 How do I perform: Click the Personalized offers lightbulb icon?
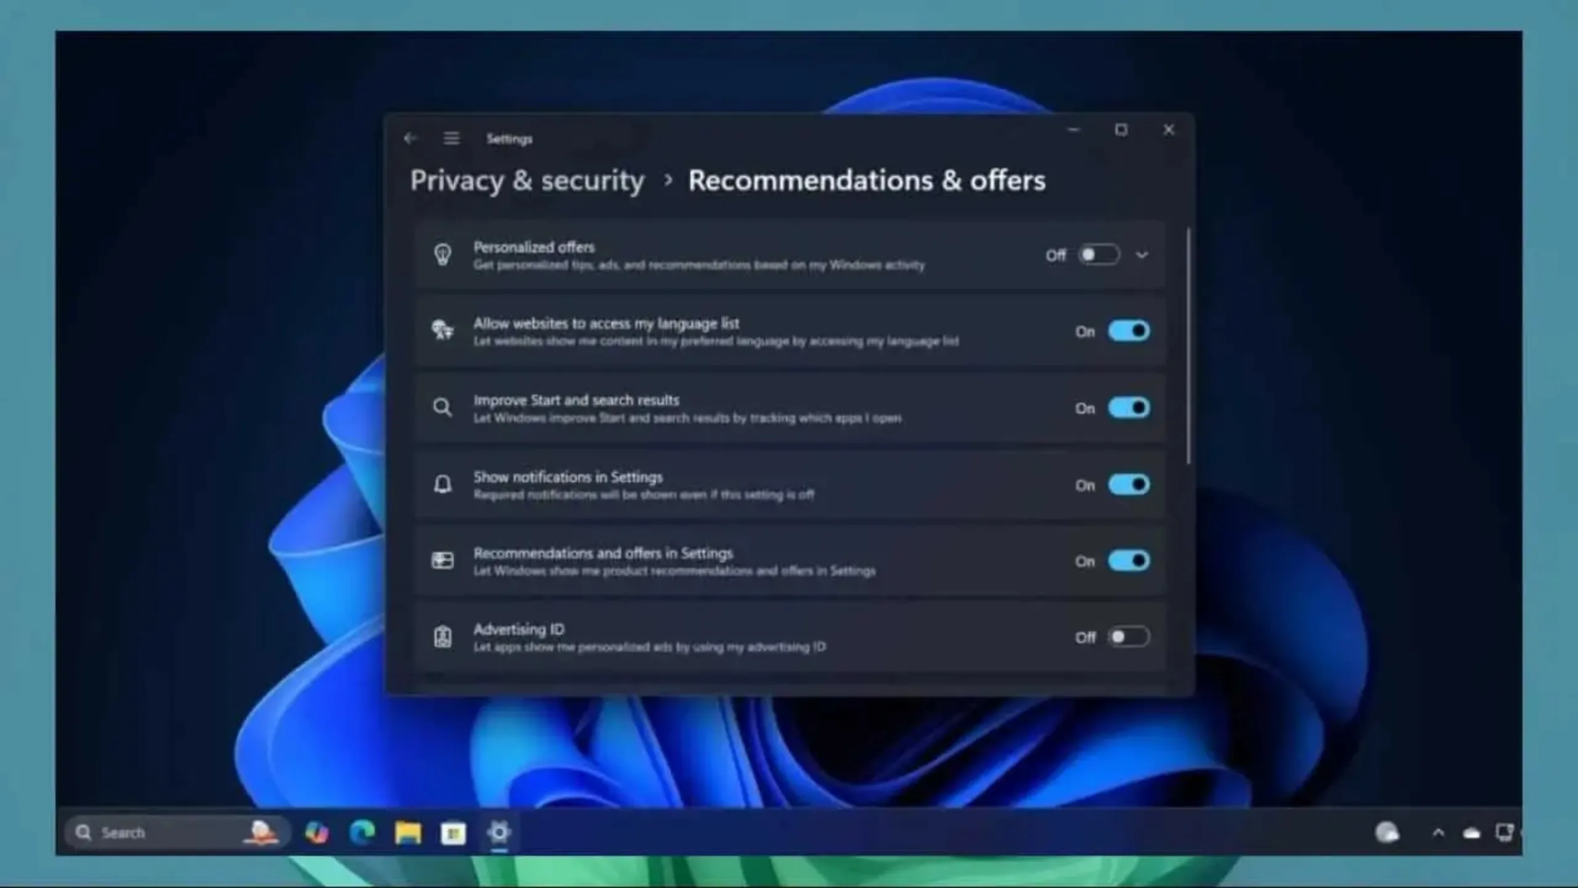[x=443, y=255]
